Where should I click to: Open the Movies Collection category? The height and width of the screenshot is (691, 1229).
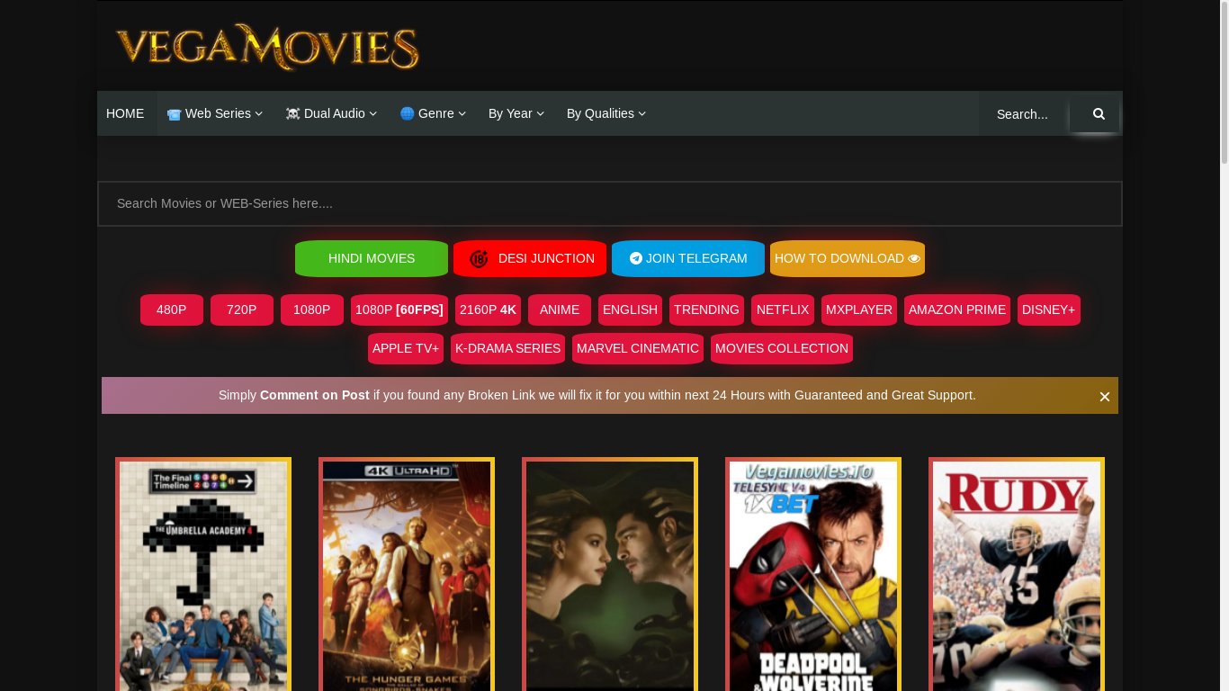click(x=782, y=348)
